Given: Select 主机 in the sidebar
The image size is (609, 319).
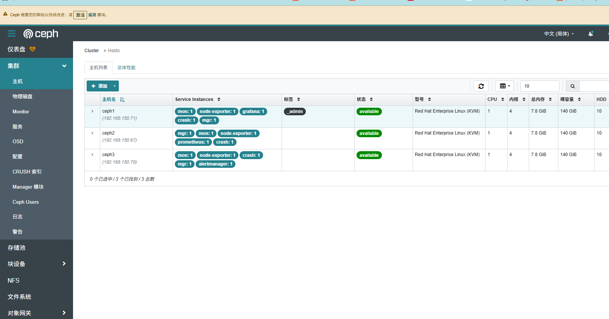Looking at the screenshot, I should pyautogui.click(x=36, y=81).
